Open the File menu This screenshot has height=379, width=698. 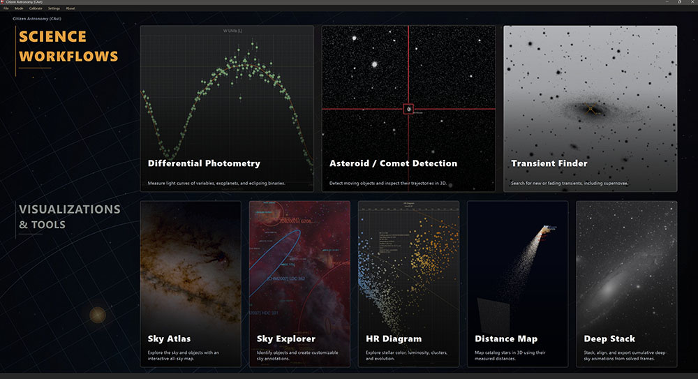(x=6, y=8)
